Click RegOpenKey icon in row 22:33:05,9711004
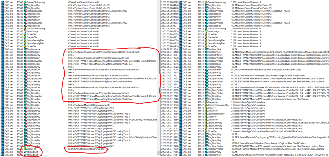Viewport: 329px width, 157px height. point(206,69)
